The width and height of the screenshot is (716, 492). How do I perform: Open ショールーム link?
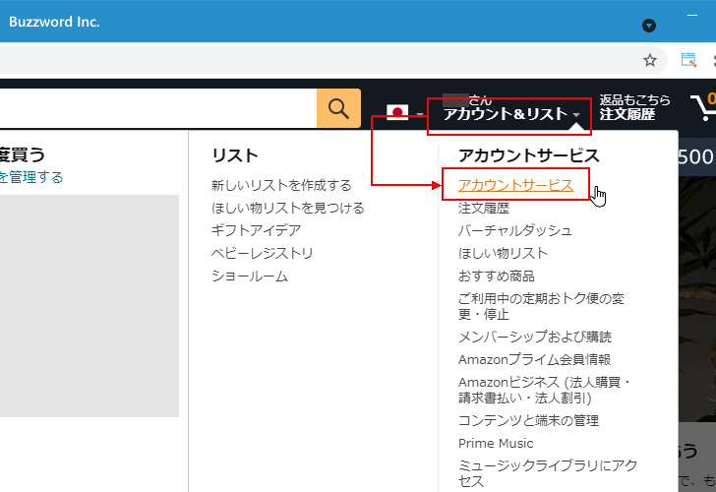point(250,276)
